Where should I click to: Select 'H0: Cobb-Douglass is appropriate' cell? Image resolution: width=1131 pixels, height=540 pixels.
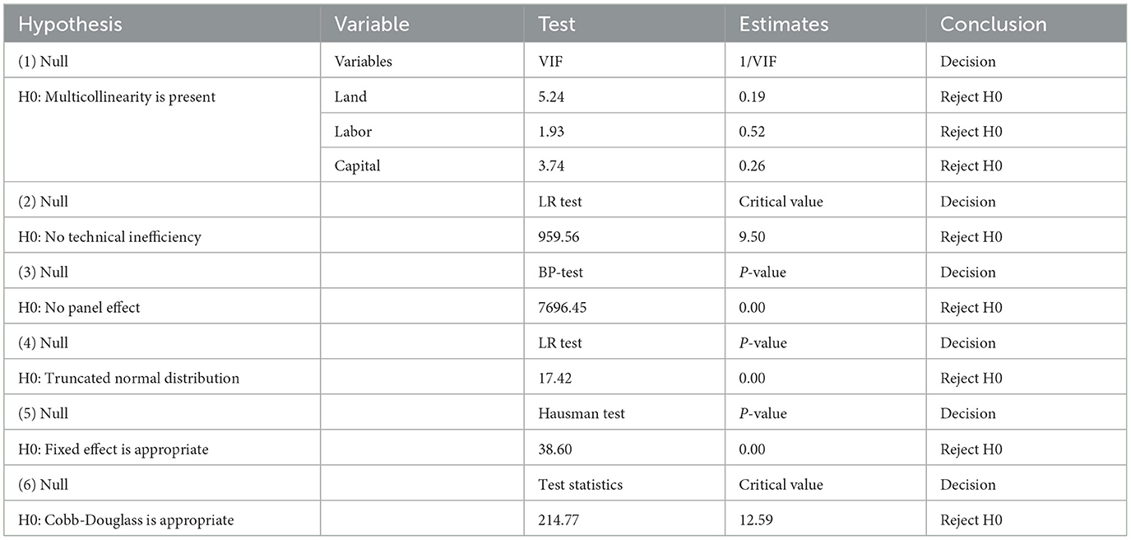tap(163, 520)
